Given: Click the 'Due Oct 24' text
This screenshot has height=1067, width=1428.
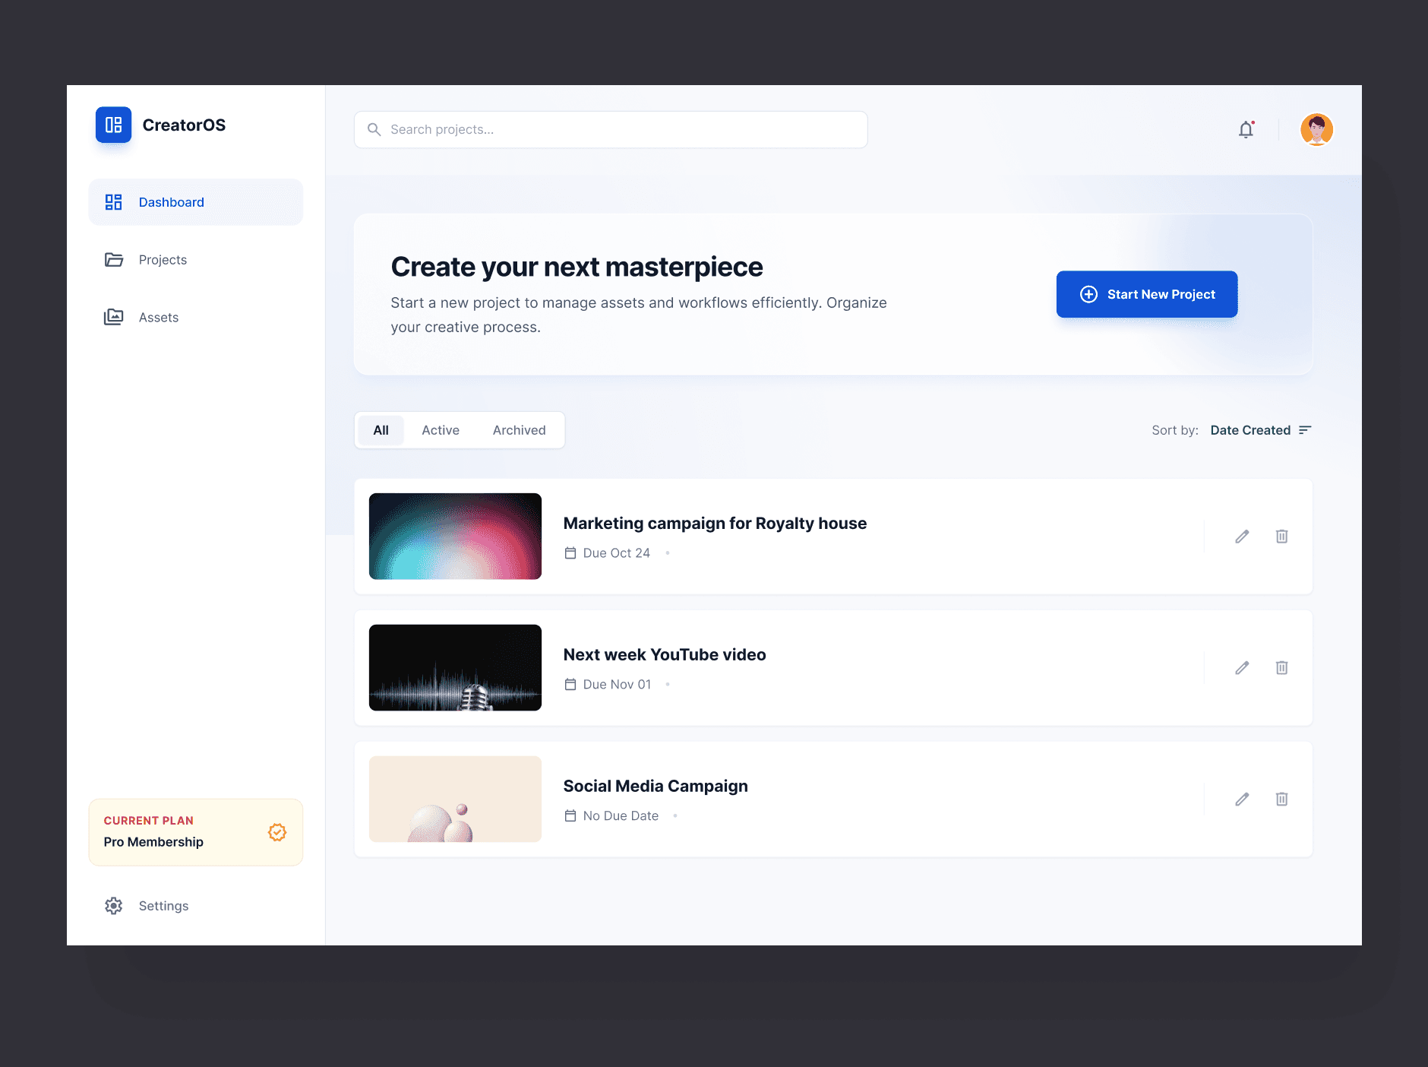Looking at the screenshot, I should 616,553.
